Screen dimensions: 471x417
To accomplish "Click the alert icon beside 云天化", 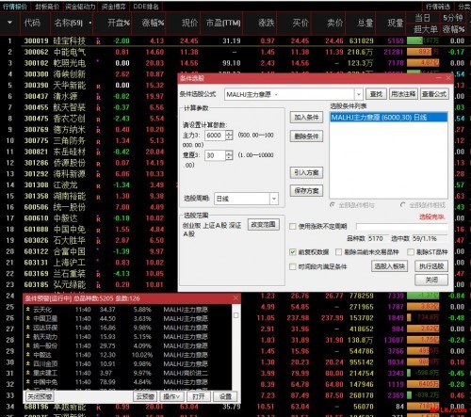I will point(28,310).
